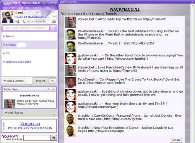This screenshot has width=195, height=143.
Task: Click steverubel avatar on Alltop tweet
Action: 70,22
